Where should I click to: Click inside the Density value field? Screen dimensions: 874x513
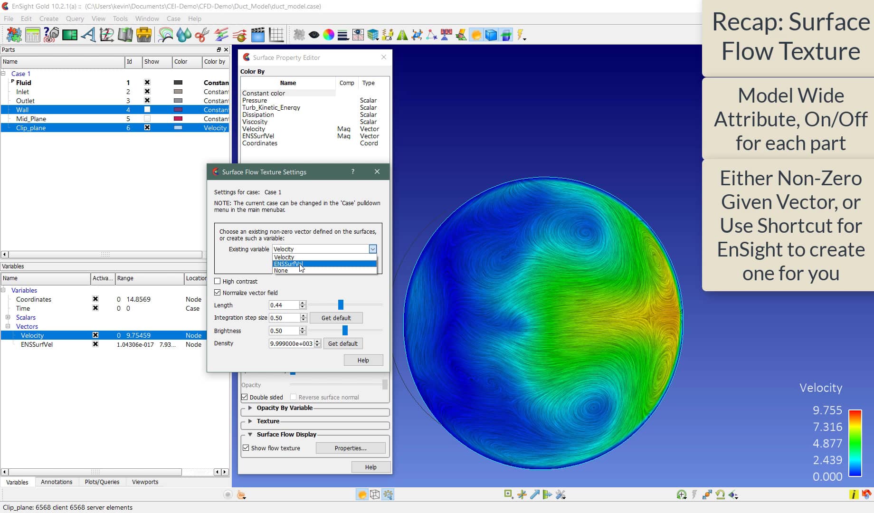pos(290,343)
